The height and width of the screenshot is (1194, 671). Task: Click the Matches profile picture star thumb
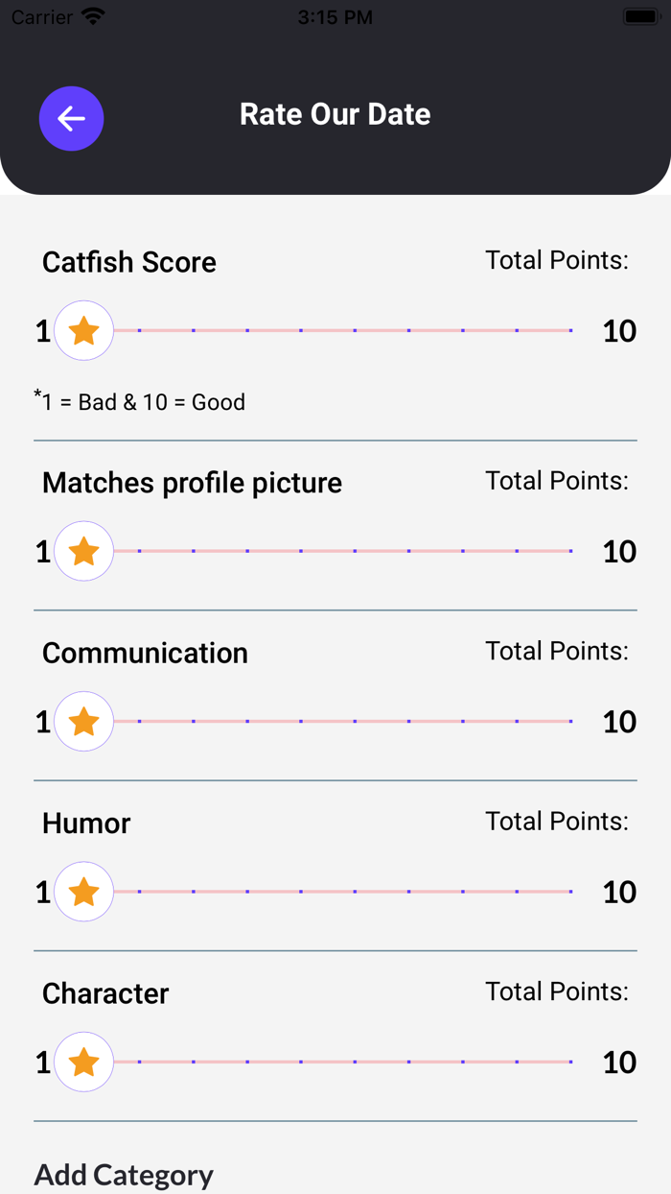pos(84,552)
